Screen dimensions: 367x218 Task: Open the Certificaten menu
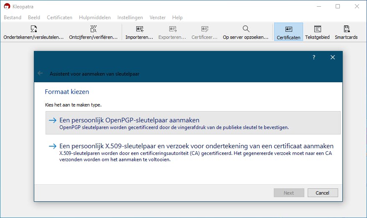click(x=59, y=18)
